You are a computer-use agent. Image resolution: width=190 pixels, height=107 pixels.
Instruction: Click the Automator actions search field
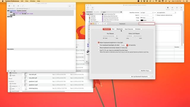111,12
